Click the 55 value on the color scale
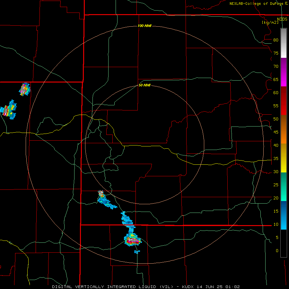Image resolution: width=289 pixels, height=289 pixels. 276,106
